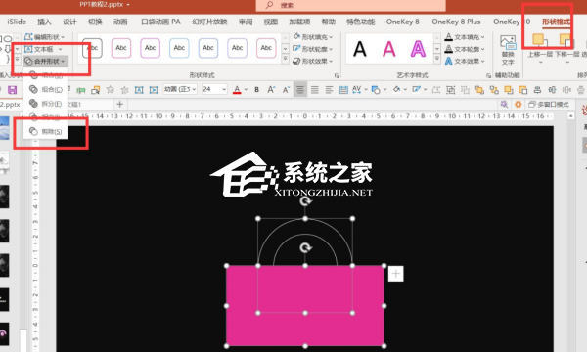
Task: Click the fragment shapes icon in quick toolbar
Action: tap(494, 90)
